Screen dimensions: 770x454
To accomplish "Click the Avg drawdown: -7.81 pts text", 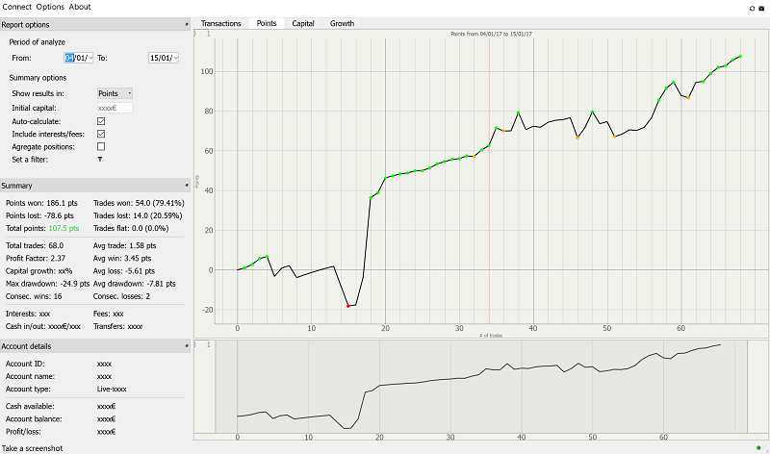I will (135, 284).
